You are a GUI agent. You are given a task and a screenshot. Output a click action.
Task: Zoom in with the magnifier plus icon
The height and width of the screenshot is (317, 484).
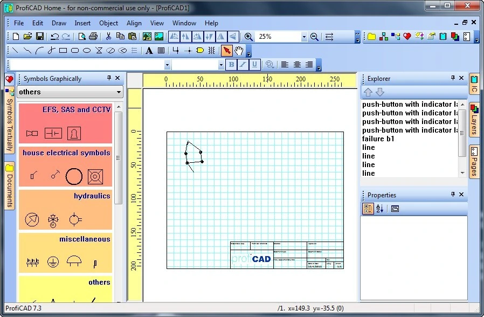point(248,37)
